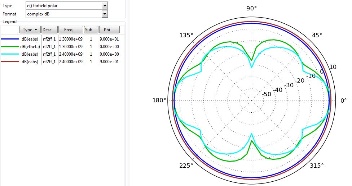
Task: Select the 'complex dB' format field
Action: pyautogui.click(x=63, y=14)
